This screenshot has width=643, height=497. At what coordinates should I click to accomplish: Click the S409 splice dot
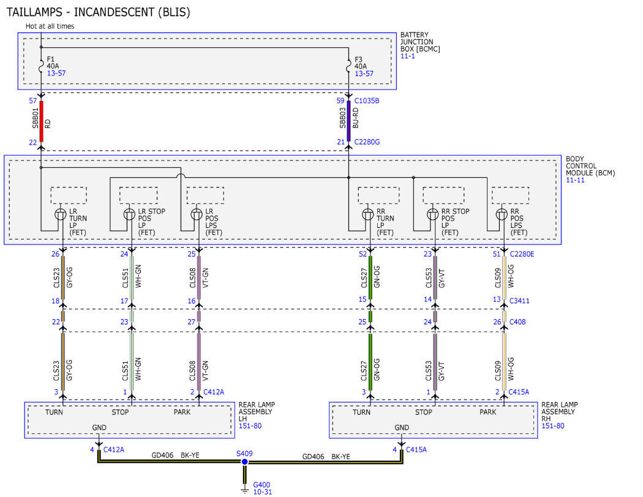244,461
